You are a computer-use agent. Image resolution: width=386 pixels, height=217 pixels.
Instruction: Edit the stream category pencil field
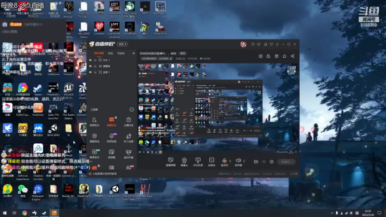pos(156,58)
